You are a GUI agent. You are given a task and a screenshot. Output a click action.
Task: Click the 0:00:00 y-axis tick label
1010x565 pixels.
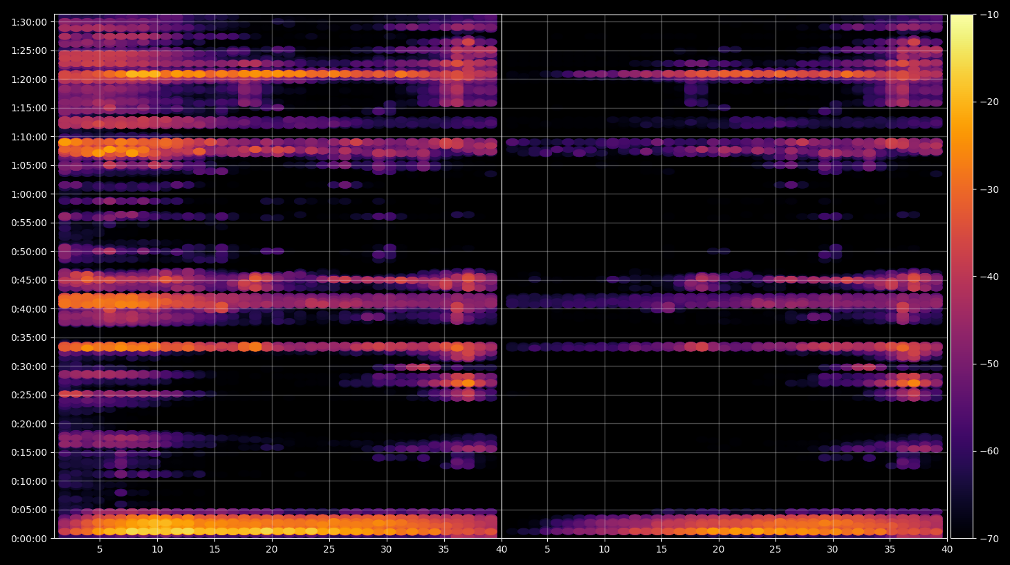pos(29,539)
